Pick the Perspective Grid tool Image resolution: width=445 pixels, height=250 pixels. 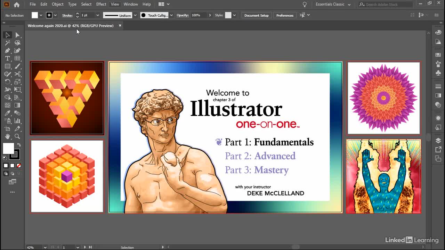[17, 98]
